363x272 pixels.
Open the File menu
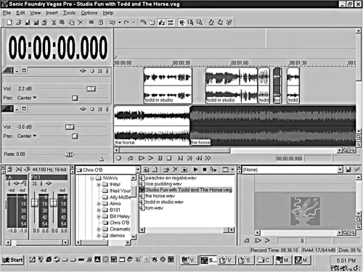[7, 13]
